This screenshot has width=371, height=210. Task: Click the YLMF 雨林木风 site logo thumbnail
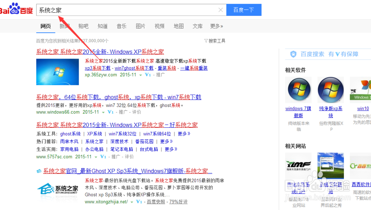coord(298,166)
